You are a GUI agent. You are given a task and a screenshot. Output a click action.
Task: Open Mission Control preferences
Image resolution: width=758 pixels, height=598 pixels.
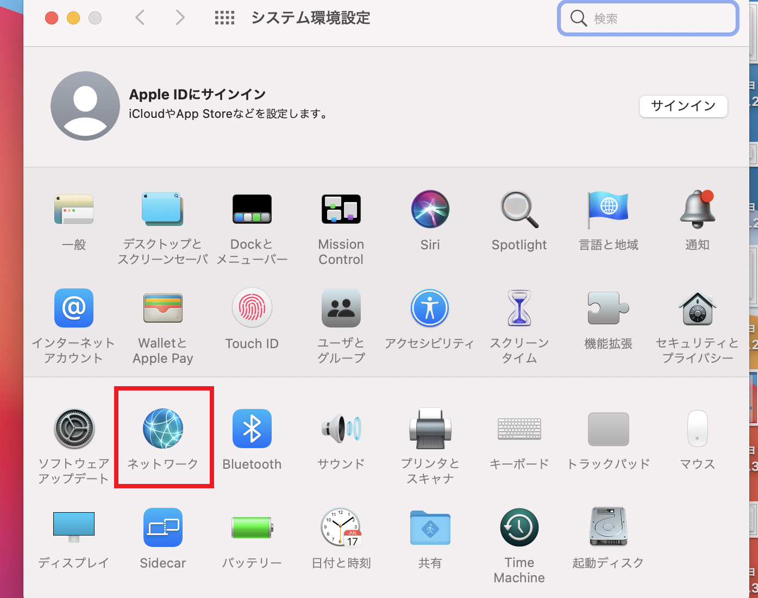[x=341, y=210]
